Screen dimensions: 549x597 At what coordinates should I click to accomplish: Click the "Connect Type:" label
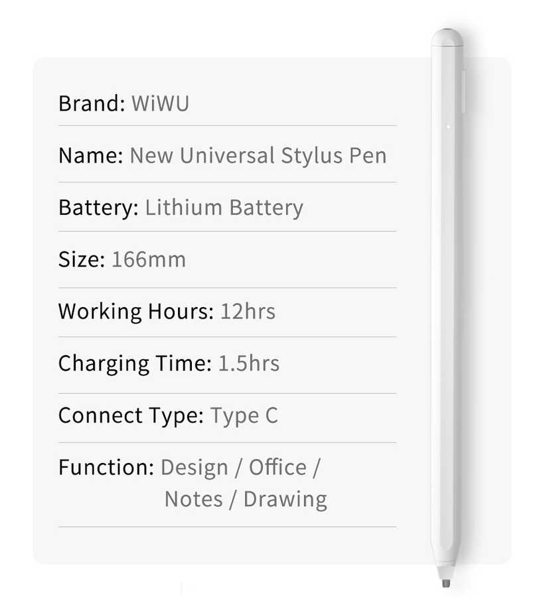[x=131, y=416]
